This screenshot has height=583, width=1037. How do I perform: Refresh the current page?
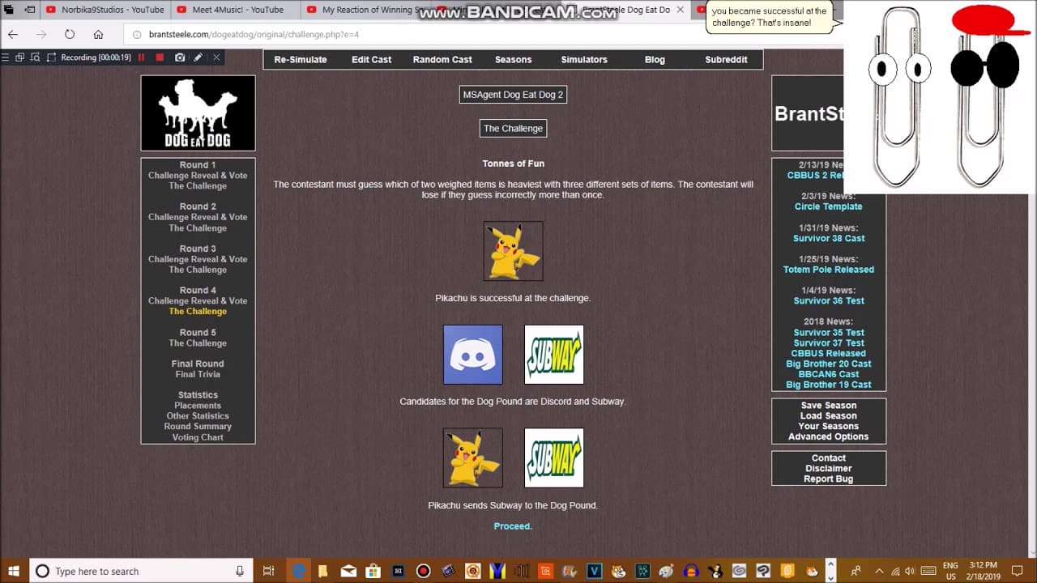coord(70,35)
